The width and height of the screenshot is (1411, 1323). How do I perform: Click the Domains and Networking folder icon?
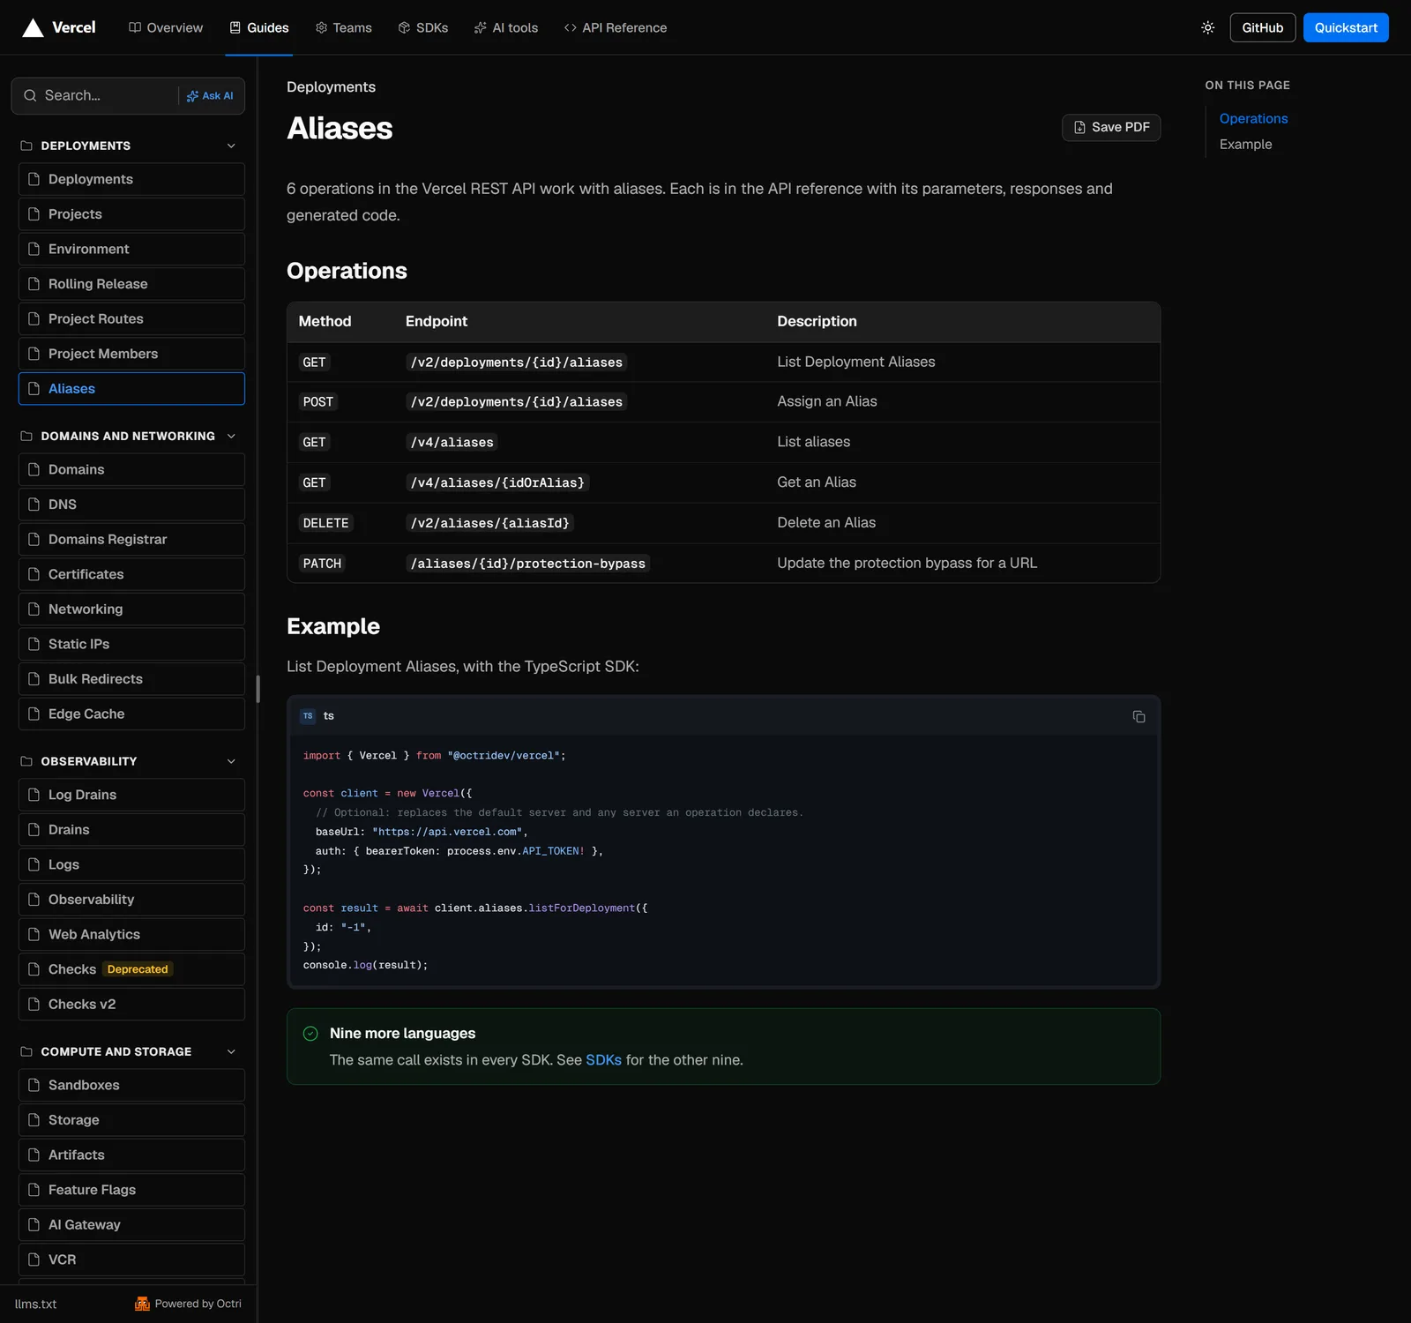coord(26,436)
